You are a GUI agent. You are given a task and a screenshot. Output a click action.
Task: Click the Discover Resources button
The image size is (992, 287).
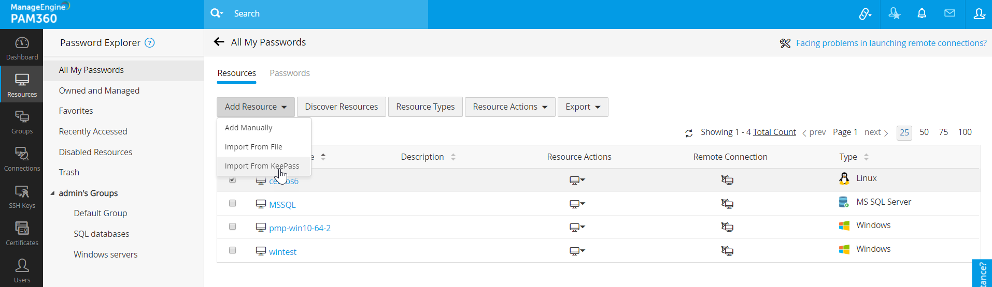click(341, 107)
